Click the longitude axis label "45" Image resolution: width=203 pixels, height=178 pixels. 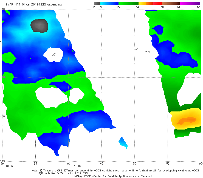point(101,163)
